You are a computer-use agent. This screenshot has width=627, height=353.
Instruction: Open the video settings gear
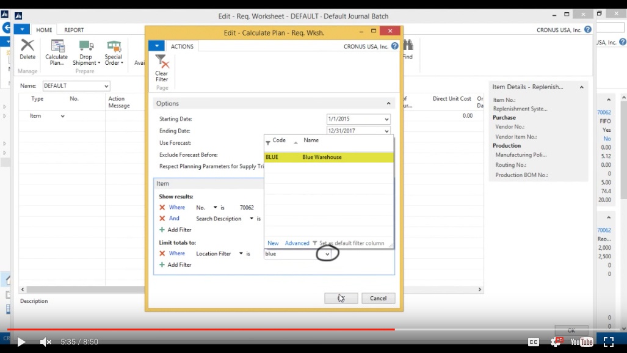pos(556,341)
